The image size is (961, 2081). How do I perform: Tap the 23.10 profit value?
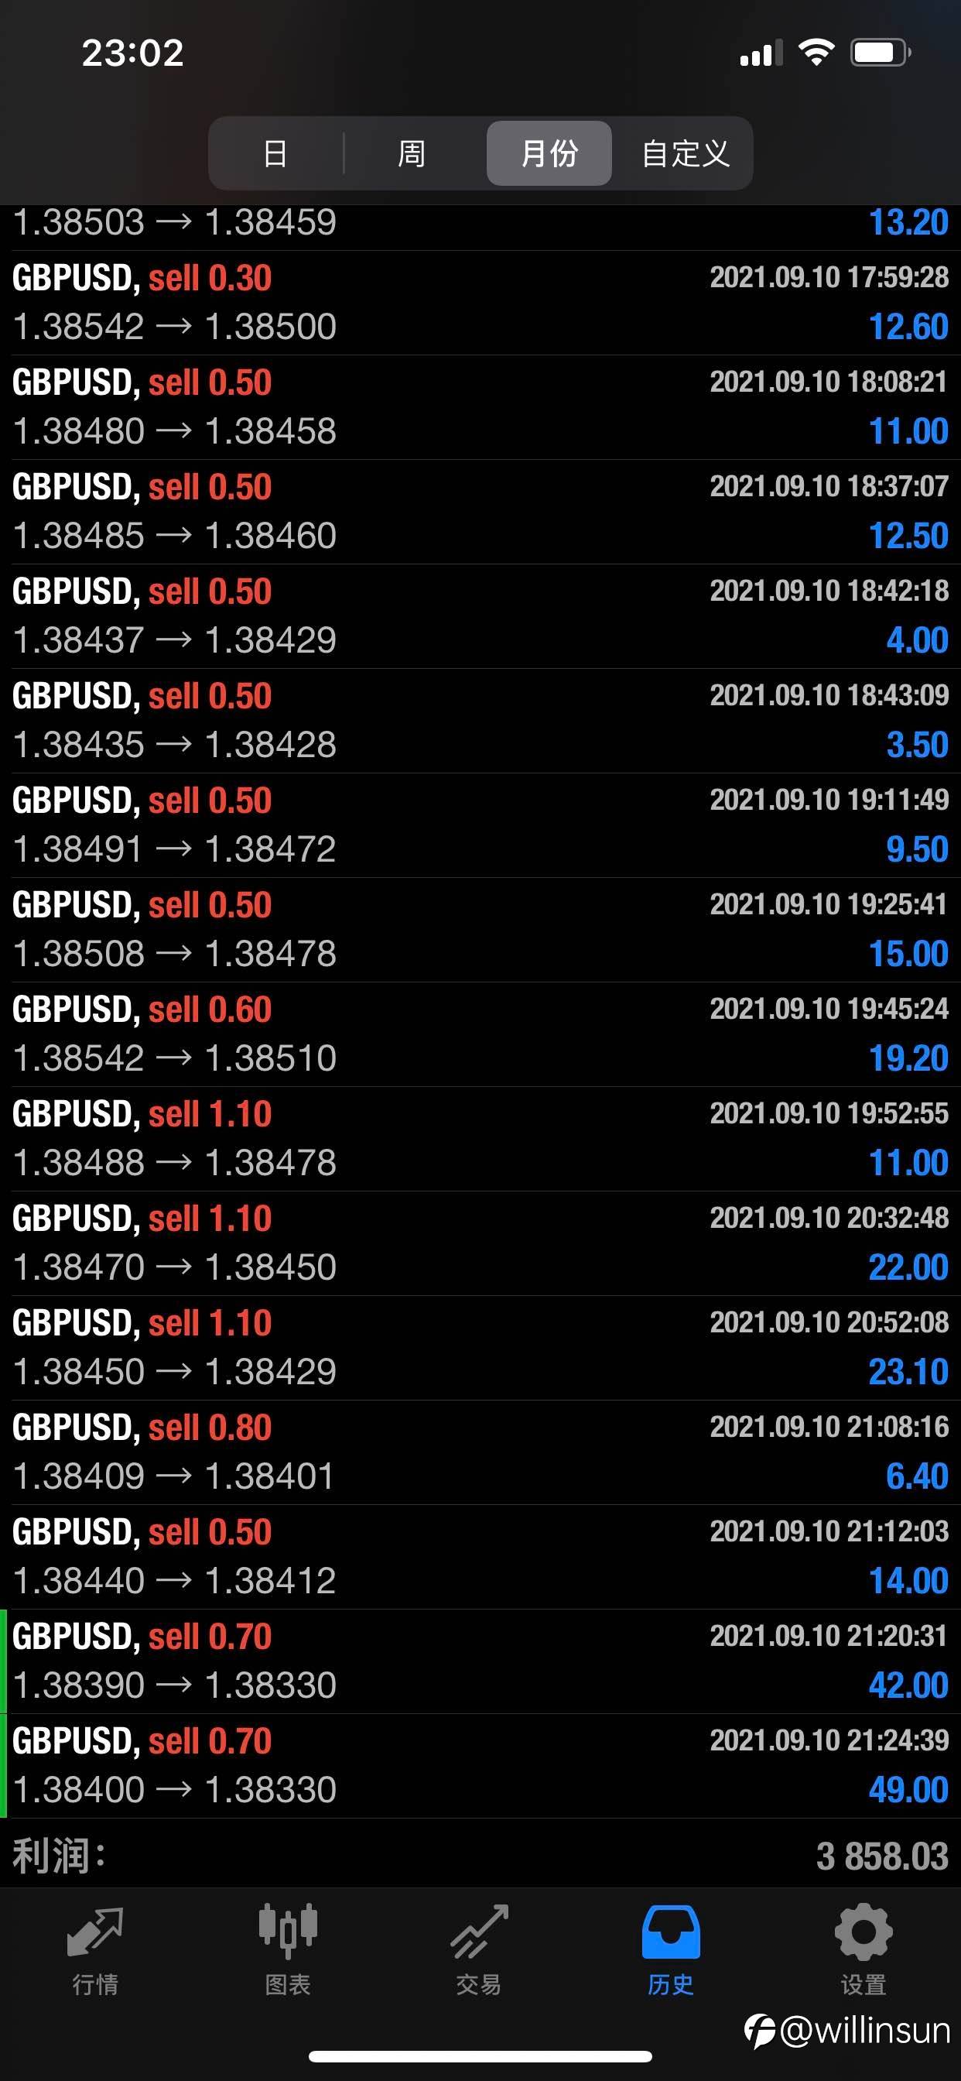click(x=908, y=1372)
